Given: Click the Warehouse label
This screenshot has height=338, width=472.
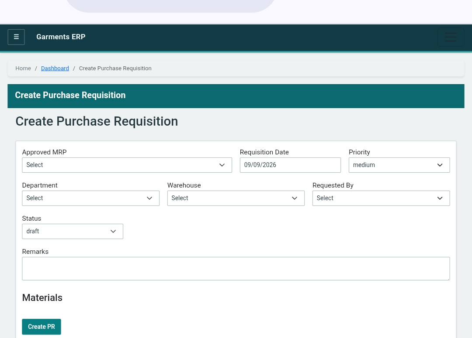Looking at the screenshot, I should click(x=184, y=185).
